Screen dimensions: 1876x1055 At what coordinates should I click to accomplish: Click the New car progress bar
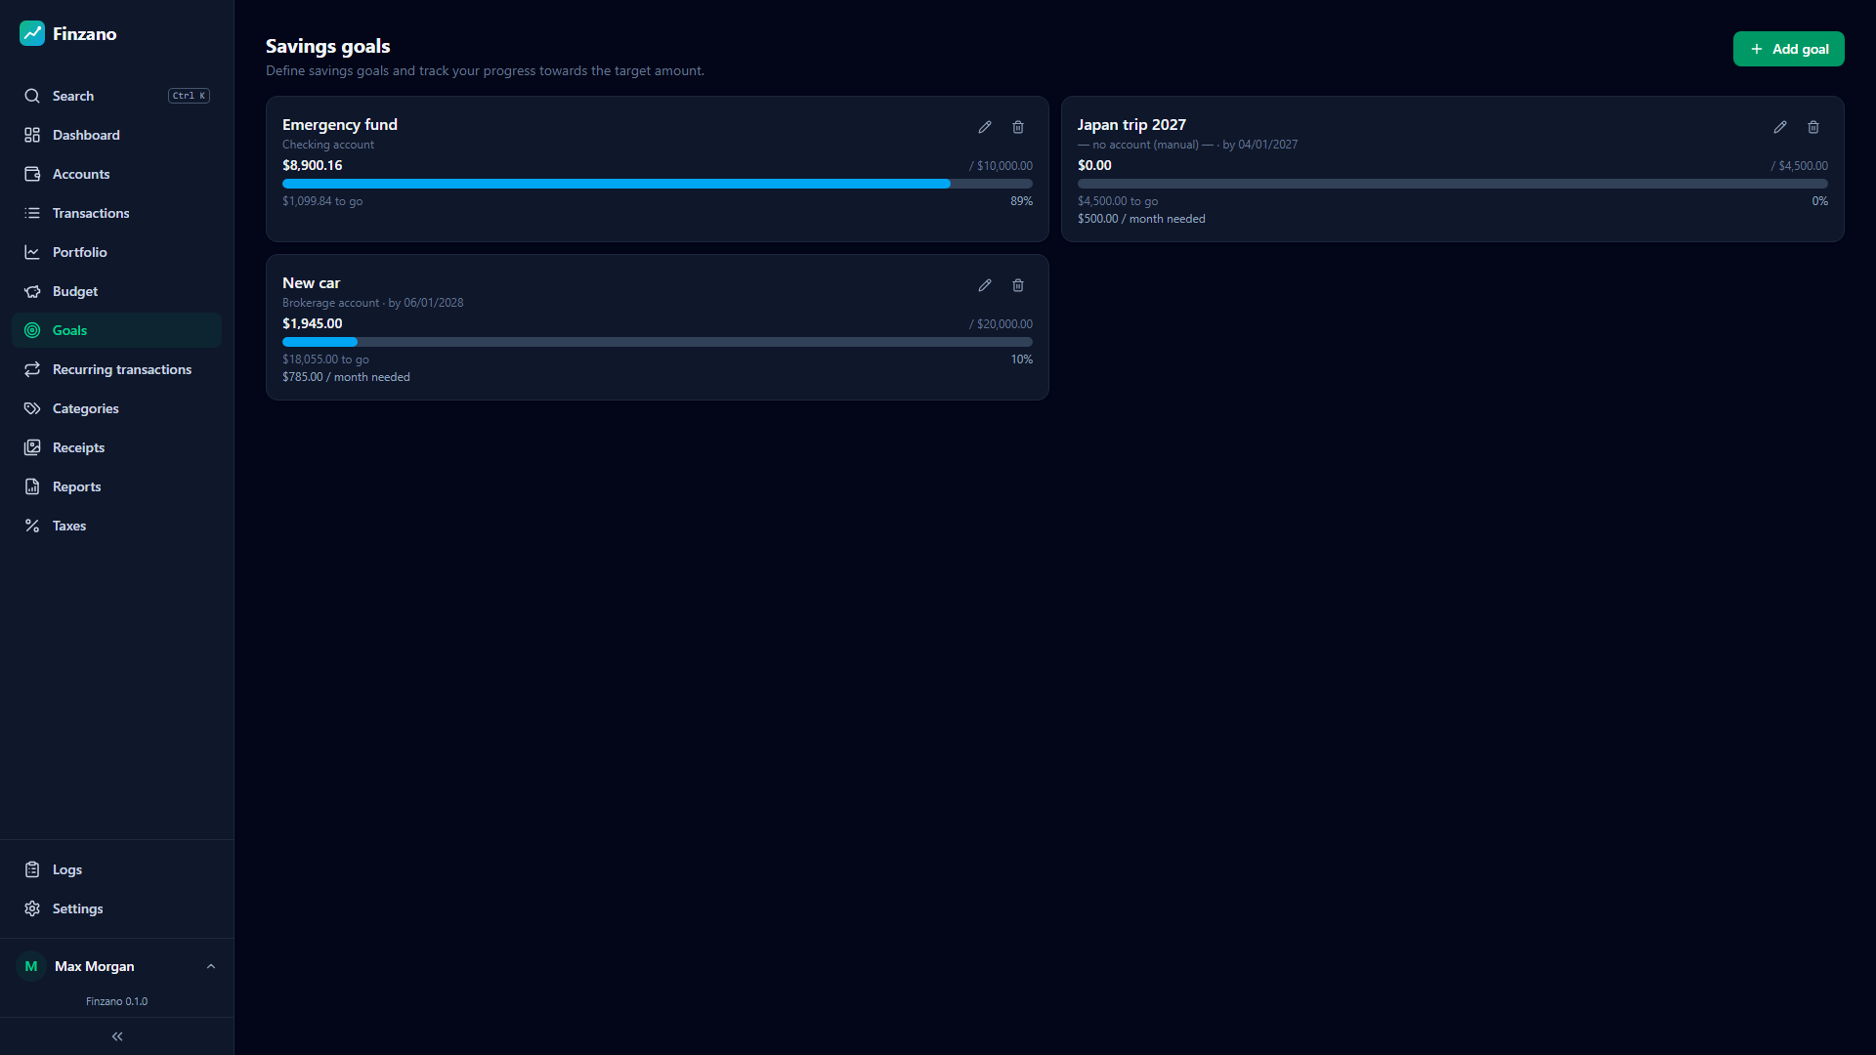tap(658, 342)
